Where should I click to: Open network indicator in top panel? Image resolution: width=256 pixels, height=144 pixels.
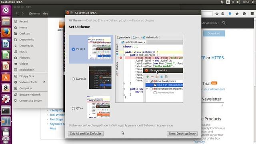tap(222, 2)
